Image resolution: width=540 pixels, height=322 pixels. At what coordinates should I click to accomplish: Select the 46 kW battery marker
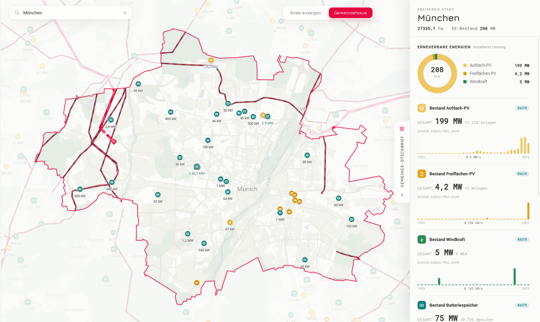point(217,114)
